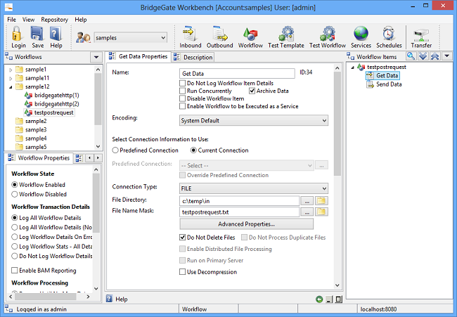Open the Outbound templates icon

coord(219,35)
